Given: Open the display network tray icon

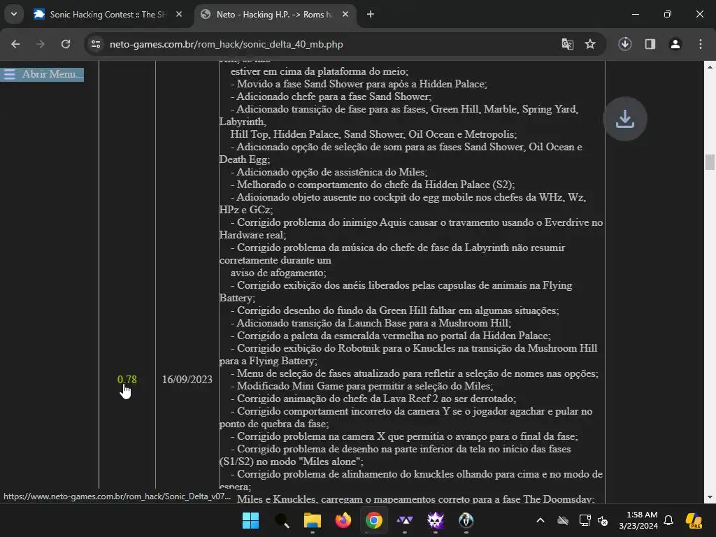Looking at the screenshot, I should [585, 520].
